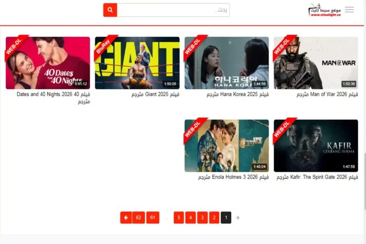Viewport: 366px width, 244px height.
Task: Click the Man of War 2026 title link
Action: (327, 95)
